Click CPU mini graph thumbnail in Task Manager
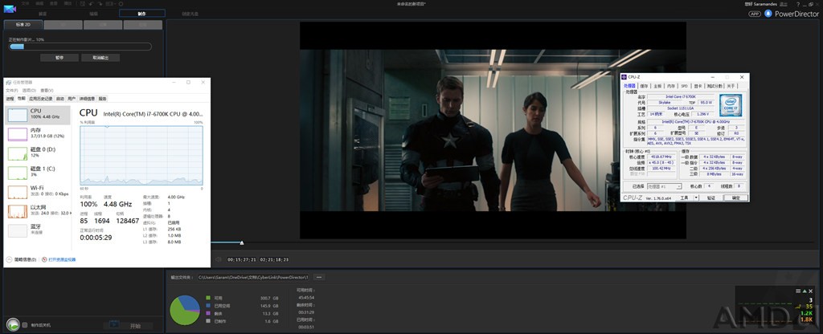 pos(18,115)
